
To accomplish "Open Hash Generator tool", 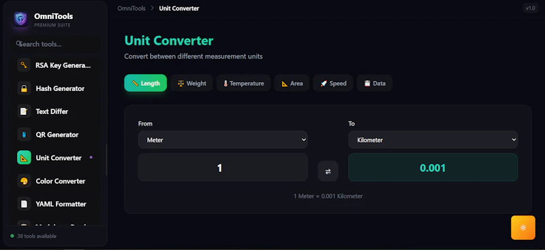I will pos(56,88).
